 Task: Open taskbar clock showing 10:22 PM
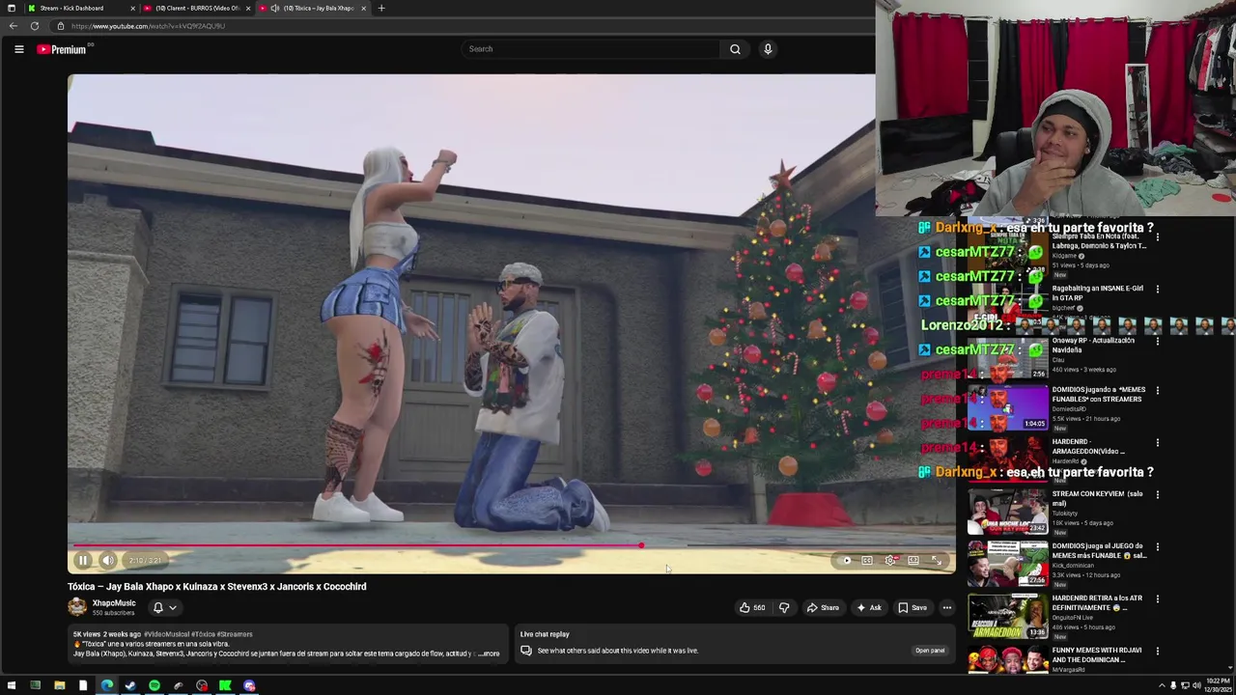pos(1217,686)
